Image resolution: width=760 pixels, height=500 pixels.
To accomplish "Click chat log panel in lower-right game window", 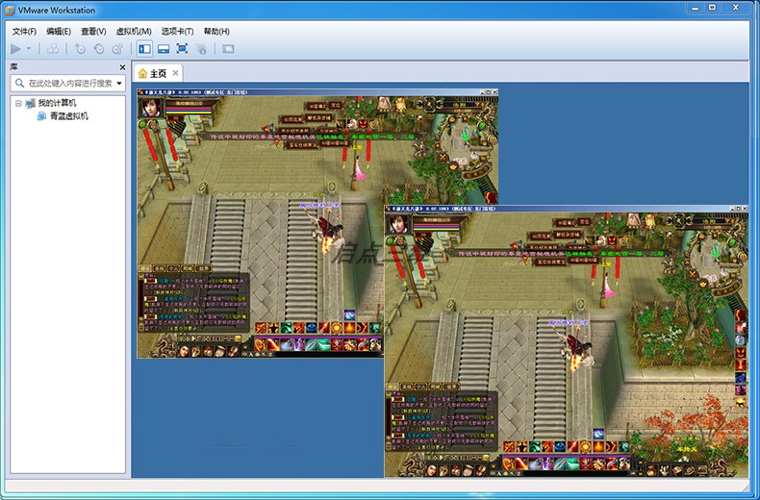I will (442, 421).
